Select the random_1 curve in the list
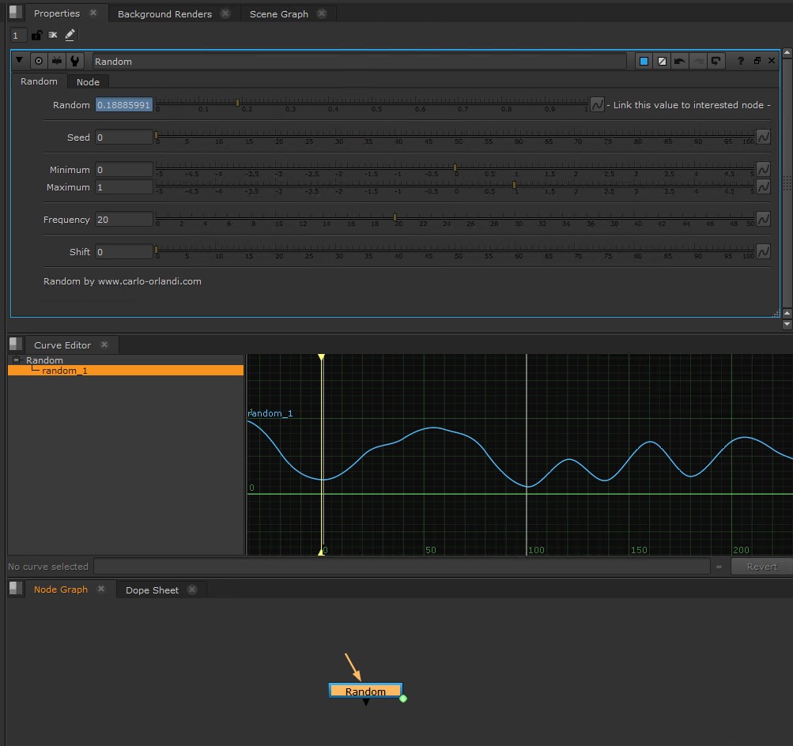Image resolution: width=793 pixels, height=746 pixels. click(65, 371)
